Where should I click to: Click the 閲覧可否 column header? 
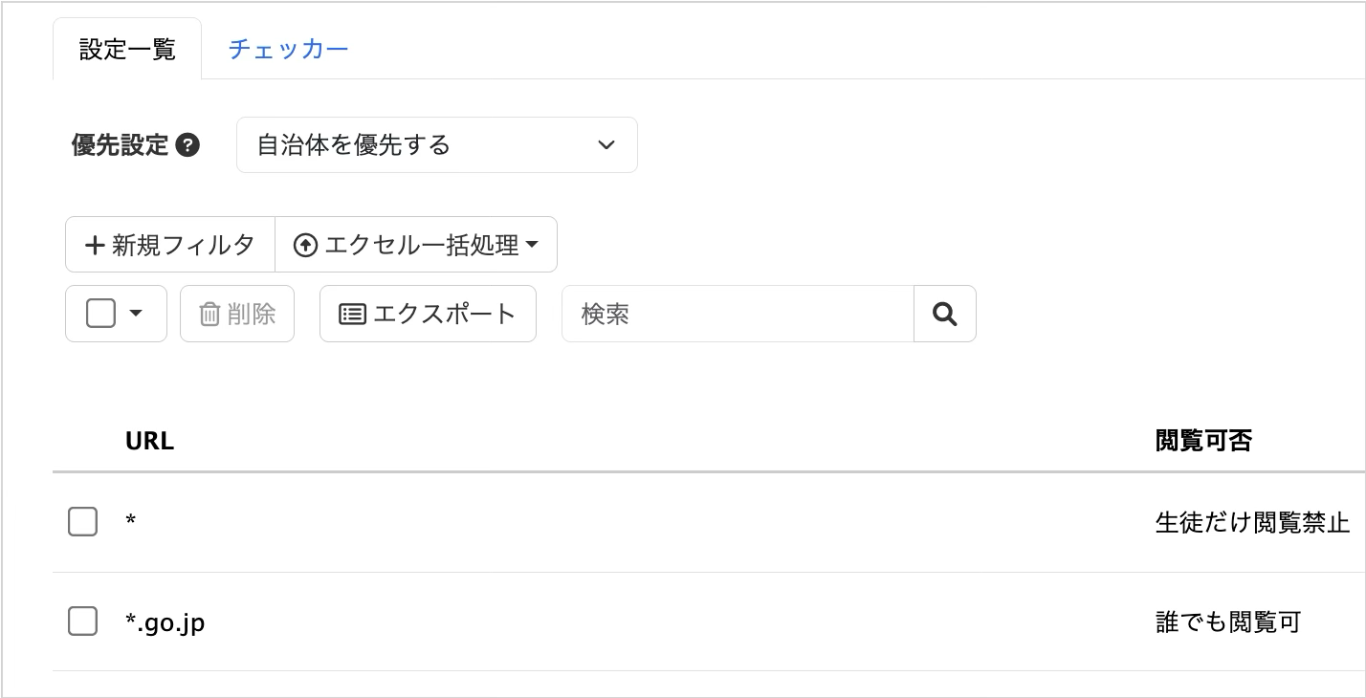[x=1203, y=441]
